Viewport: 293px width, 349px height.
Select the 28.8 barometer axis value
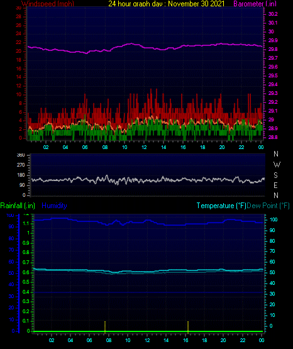pos(273,137)
